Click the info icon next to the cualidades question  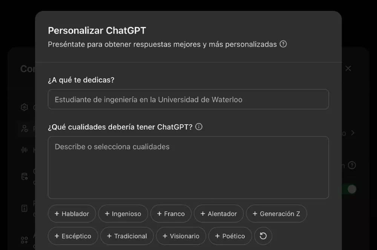tap(199, 127)
